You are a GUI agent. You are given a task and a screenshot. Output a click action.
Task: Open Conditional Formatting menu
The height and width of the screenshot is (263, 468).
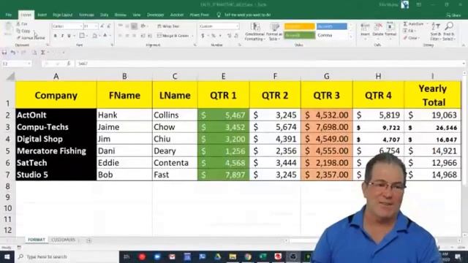255,31
